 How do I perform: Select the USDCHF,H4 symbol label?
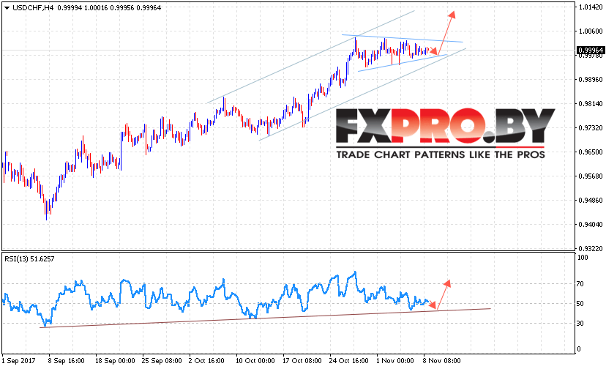click(x=33, y=8)
